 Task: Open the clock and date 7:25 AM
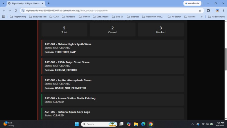click(220, 124)
